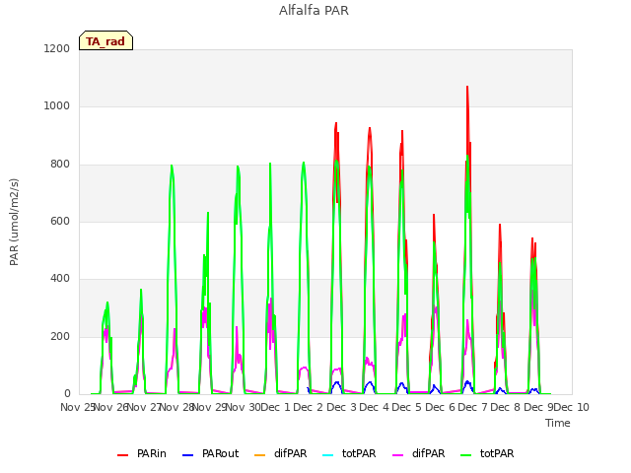
Task: Click the 600 y-axis tick label
Action: pos(60,221)
